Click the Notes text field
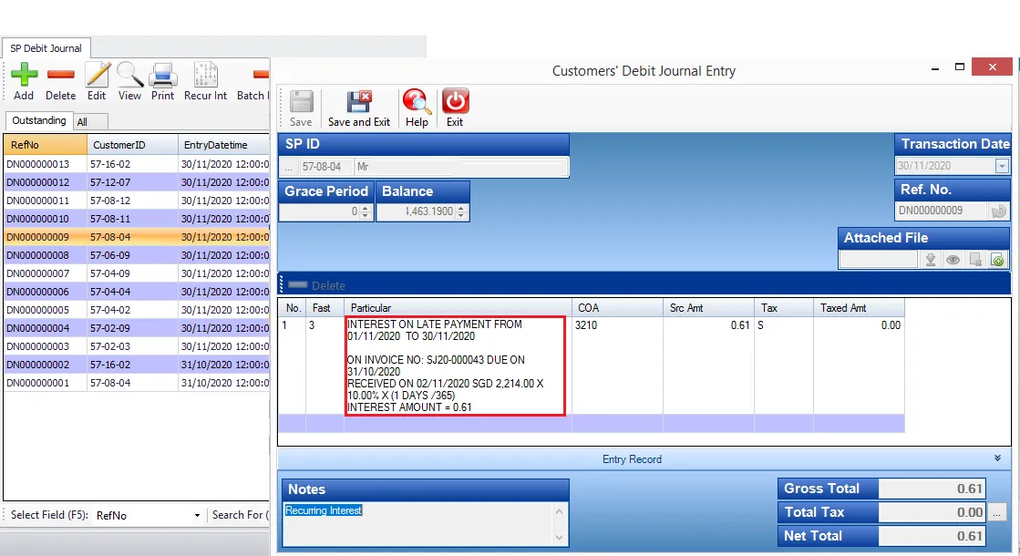The height and width of the screenshot is (556, 1020). 419,524
